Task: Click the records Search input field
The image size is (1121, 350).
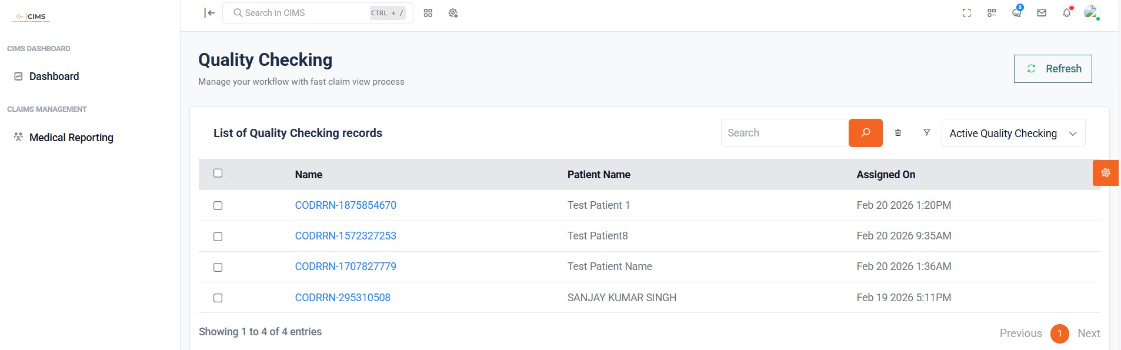Action: (x=785, y=133)
